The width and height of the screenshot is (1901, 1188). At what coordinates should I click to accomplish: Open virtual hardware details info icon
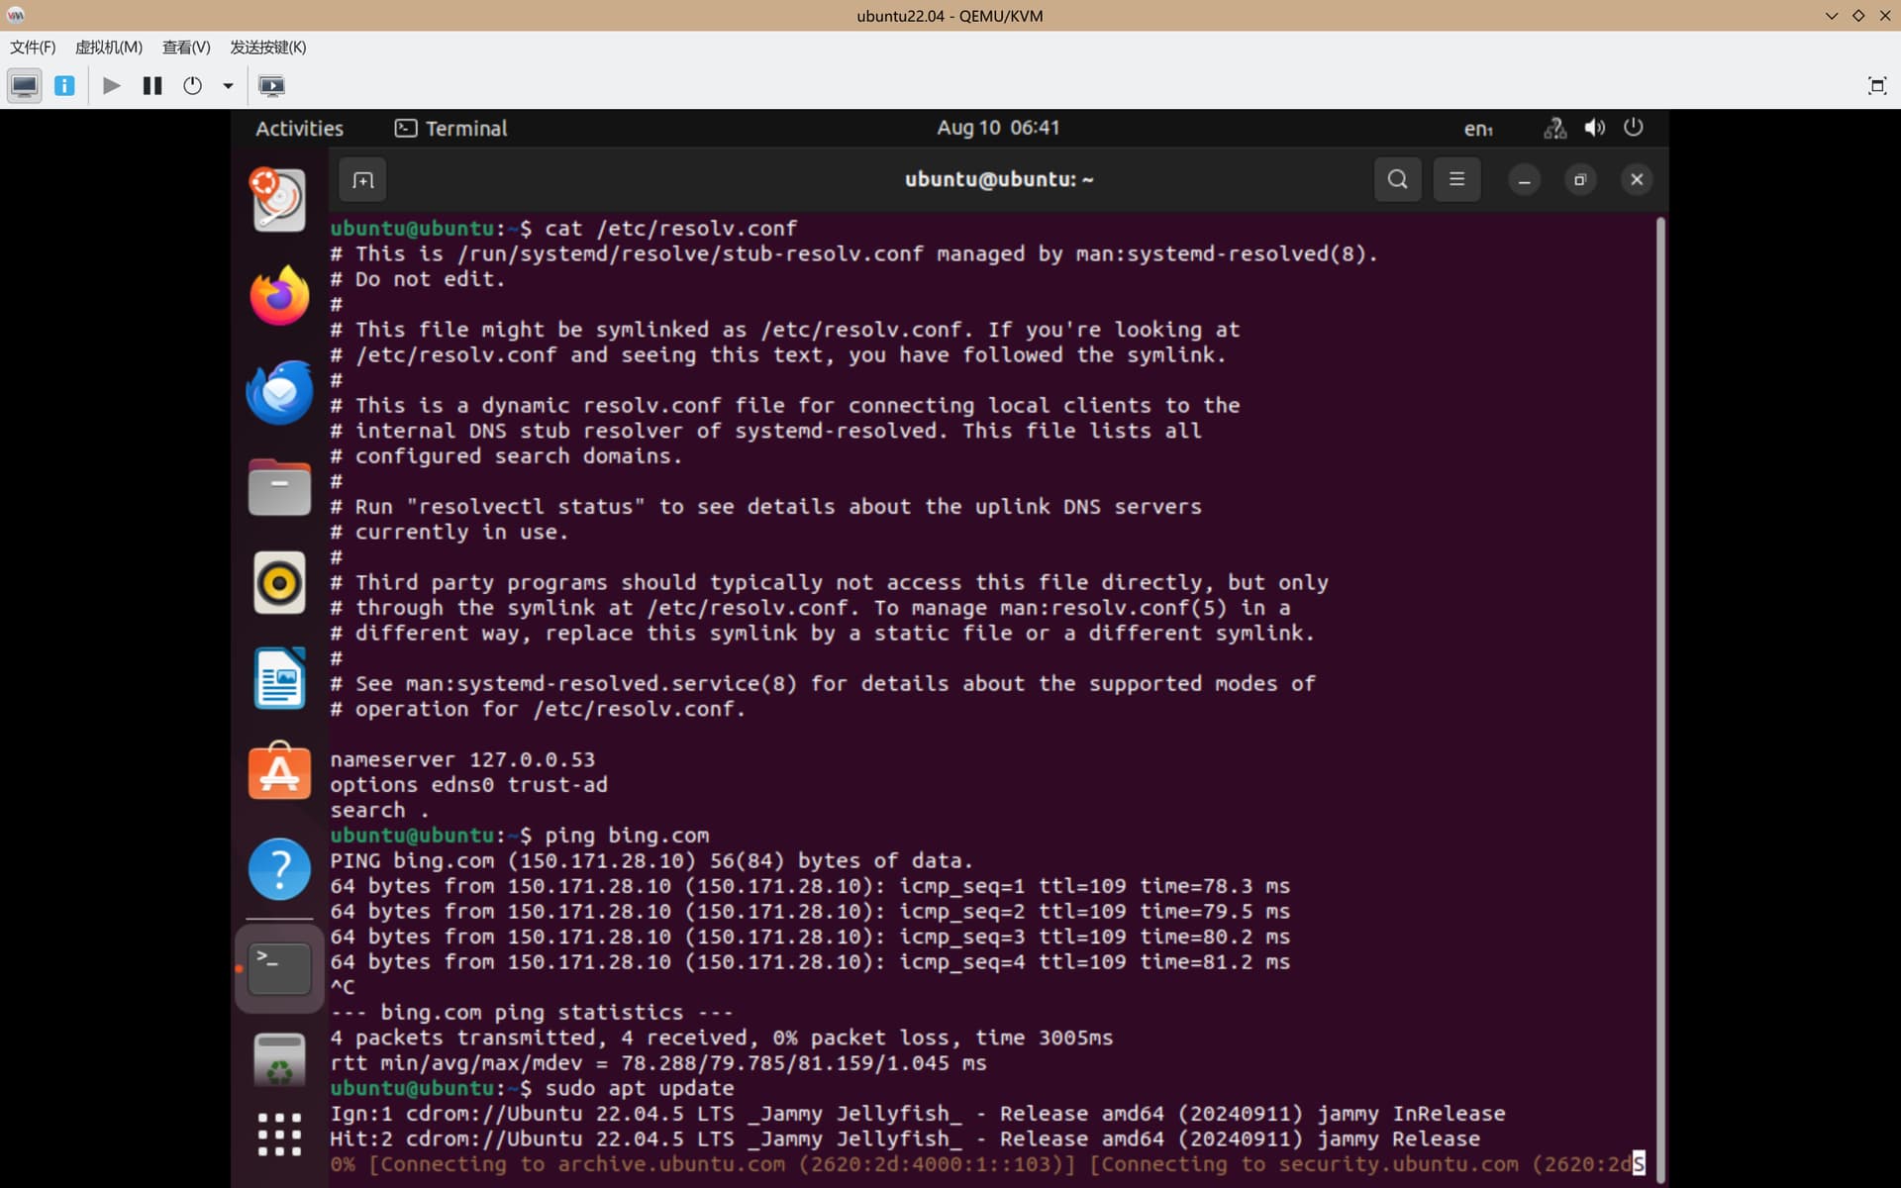click(x=64, y=86)
